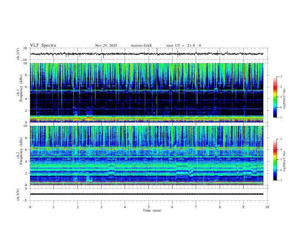Click the "-7" tick on ch.1 color bar
The image size is (301, 232).
tap(280, 118)
